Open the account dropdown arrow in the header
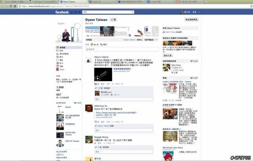 point(199,12)
